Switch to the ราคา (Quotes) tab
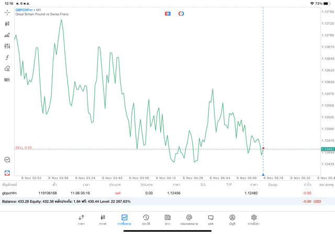The height and width of the screenshot is (234, 335). [x=81, y=219]
